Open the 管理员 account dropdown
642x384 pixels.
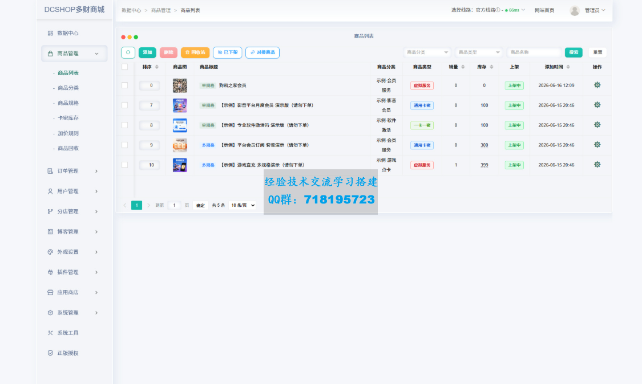coord(595,11)
